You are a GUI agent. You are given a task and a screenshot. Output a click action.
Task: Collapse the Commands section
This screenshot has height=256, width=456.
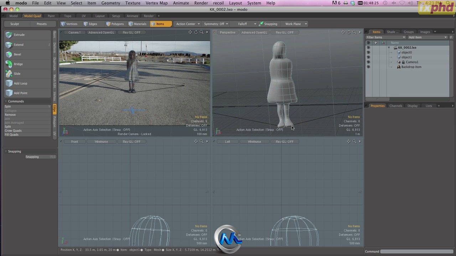(x=6, y=101)
